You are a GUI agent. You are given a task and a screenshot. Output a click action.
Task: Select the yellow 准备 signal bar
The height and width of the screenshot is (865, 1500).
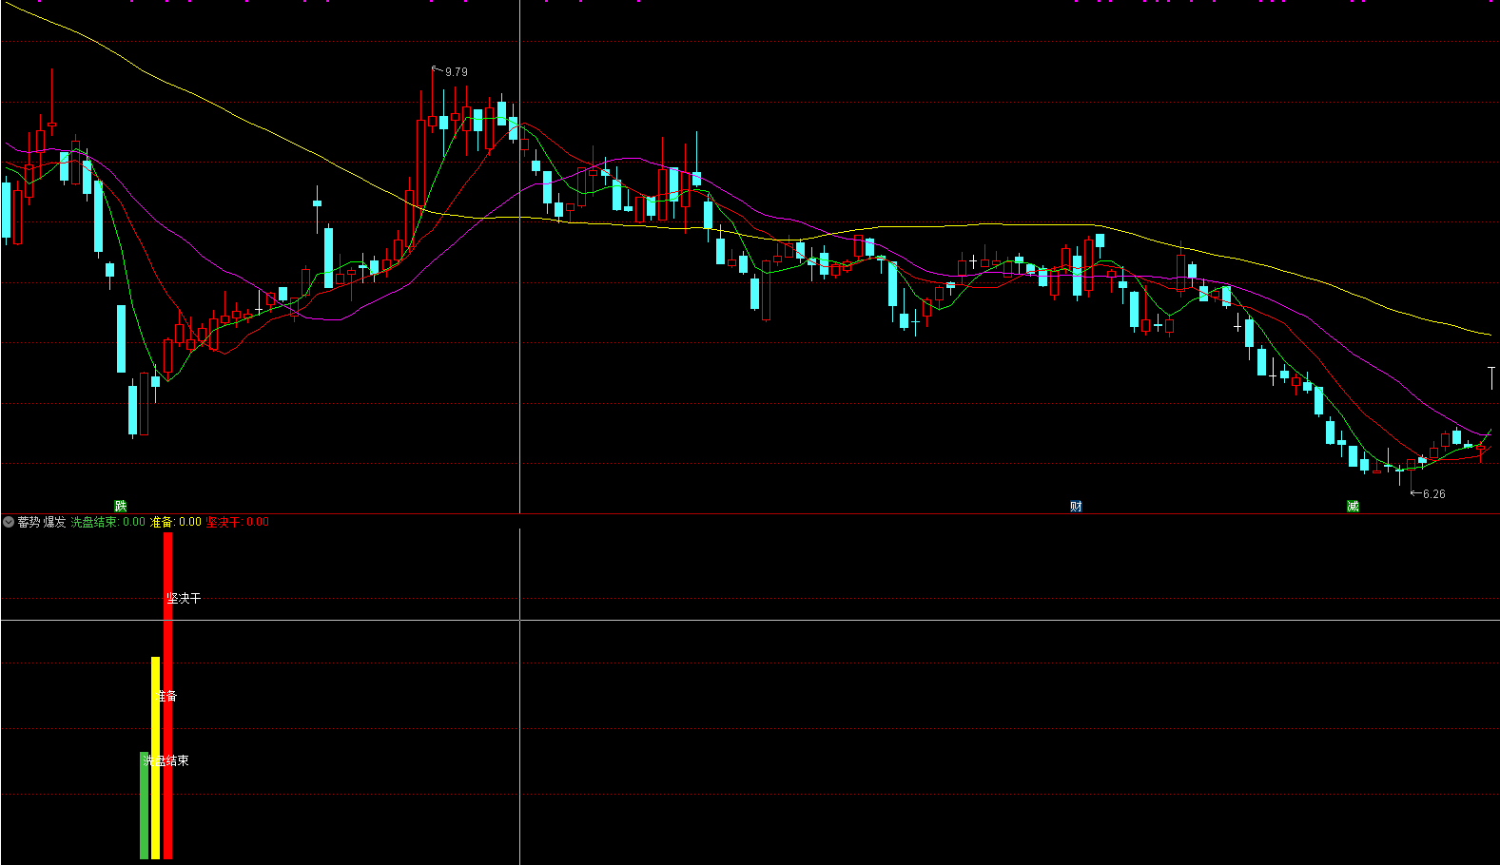pyautogui.click(x=156, y=758)
